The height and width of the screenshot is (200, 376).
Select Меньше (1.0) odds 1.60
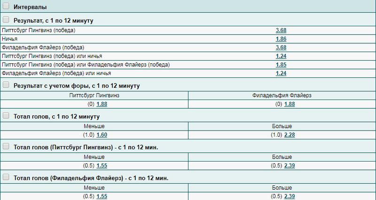click(102, 135)
